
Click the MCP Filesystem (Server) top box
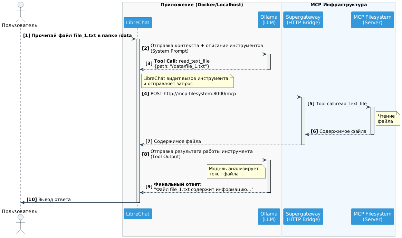click(372, 19)
